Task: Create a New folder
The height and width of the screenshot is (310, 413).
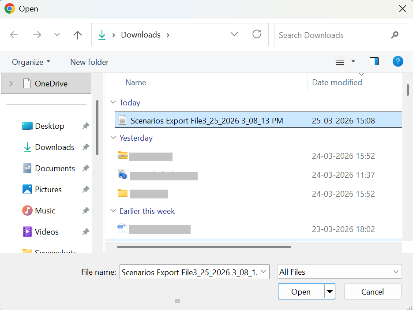Action: [89, 62]
